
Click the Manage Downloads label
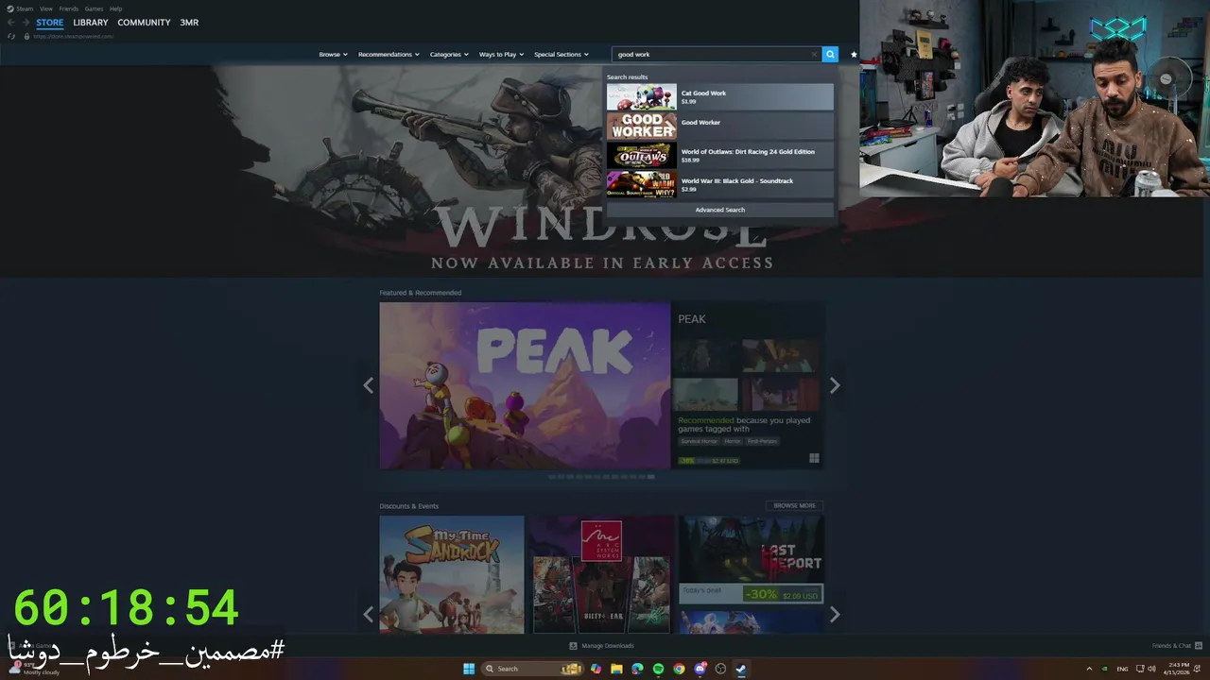(608, 646)
